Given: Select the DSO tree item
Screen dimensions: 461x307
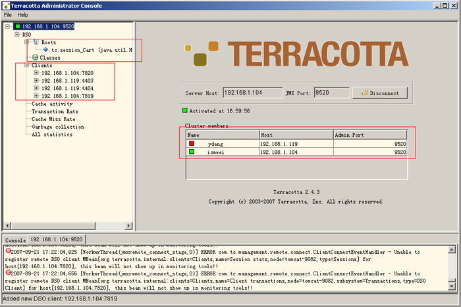Looking at the screenshot, I should [26, 35].
